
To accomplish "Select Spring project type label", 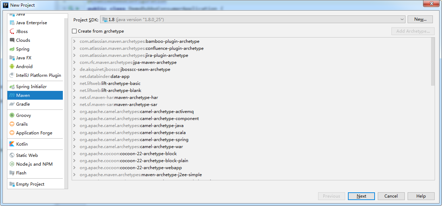I will click(x=23, y=49).
